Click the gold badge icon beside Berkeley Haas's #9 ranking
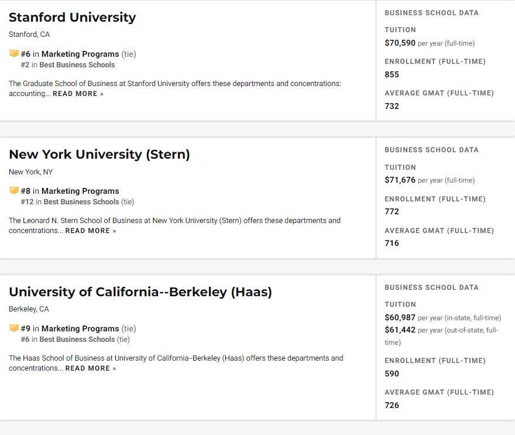The width and height of the screenshot is (515, 435). click(14, 328)
